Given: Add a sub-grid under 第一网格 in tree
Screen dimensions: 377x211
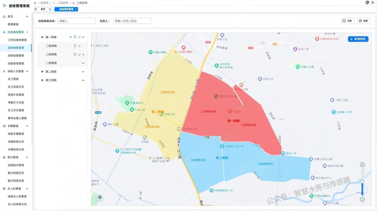Looking at the screenshot, I should [x=70, y=37].
